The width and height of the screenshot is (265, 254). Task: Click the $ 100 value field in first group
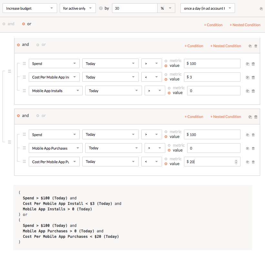(x=212, y=63)
